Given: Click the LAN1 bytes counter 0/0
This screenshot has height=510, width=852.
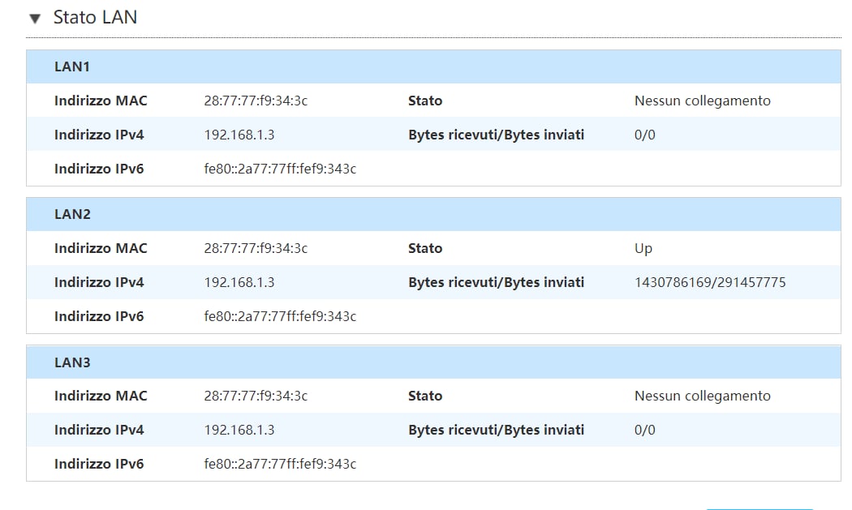Looking at the screenshot, I should (645, 135).
